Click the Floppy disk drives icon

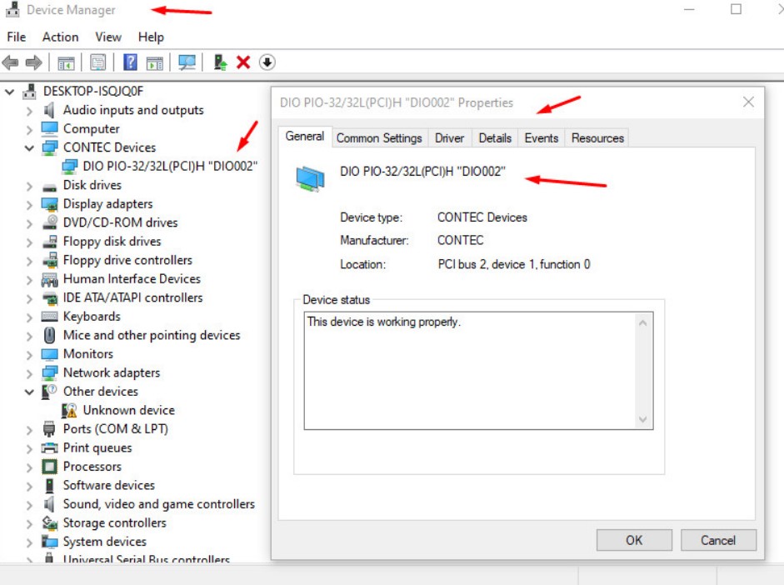click(49, 242)
